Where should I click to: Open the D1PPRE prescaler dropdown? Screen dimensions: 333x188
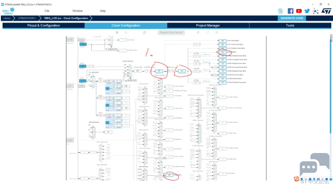pos(197,56)
